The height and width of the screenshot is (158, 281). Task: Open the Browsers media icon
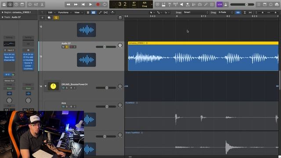coord(277,4)
